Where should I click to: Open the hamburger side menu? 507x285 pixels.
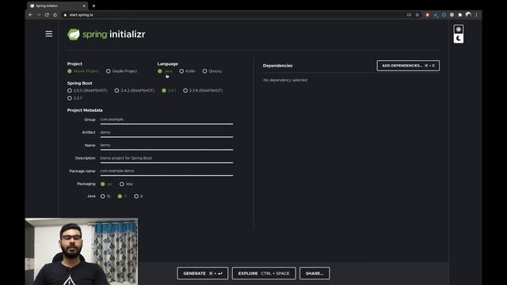point(49,33)
